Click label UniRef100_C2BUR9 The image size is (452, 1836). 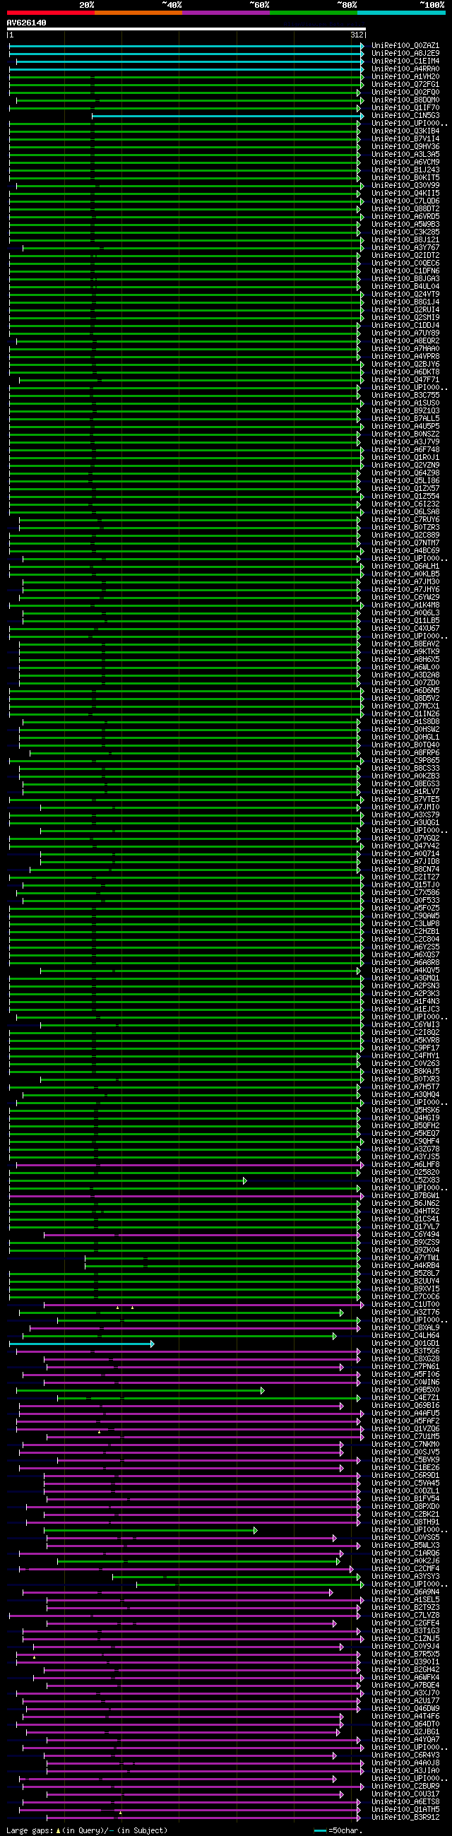click(x=405, y=1786)
